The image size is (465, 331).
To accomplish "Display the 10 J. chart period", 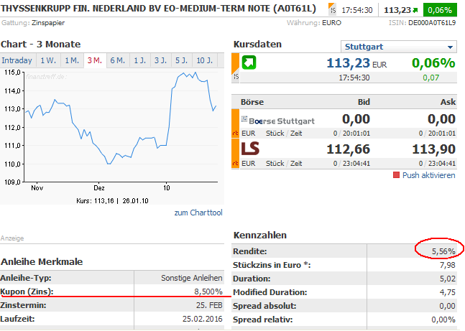I will [x=205, y=60].
